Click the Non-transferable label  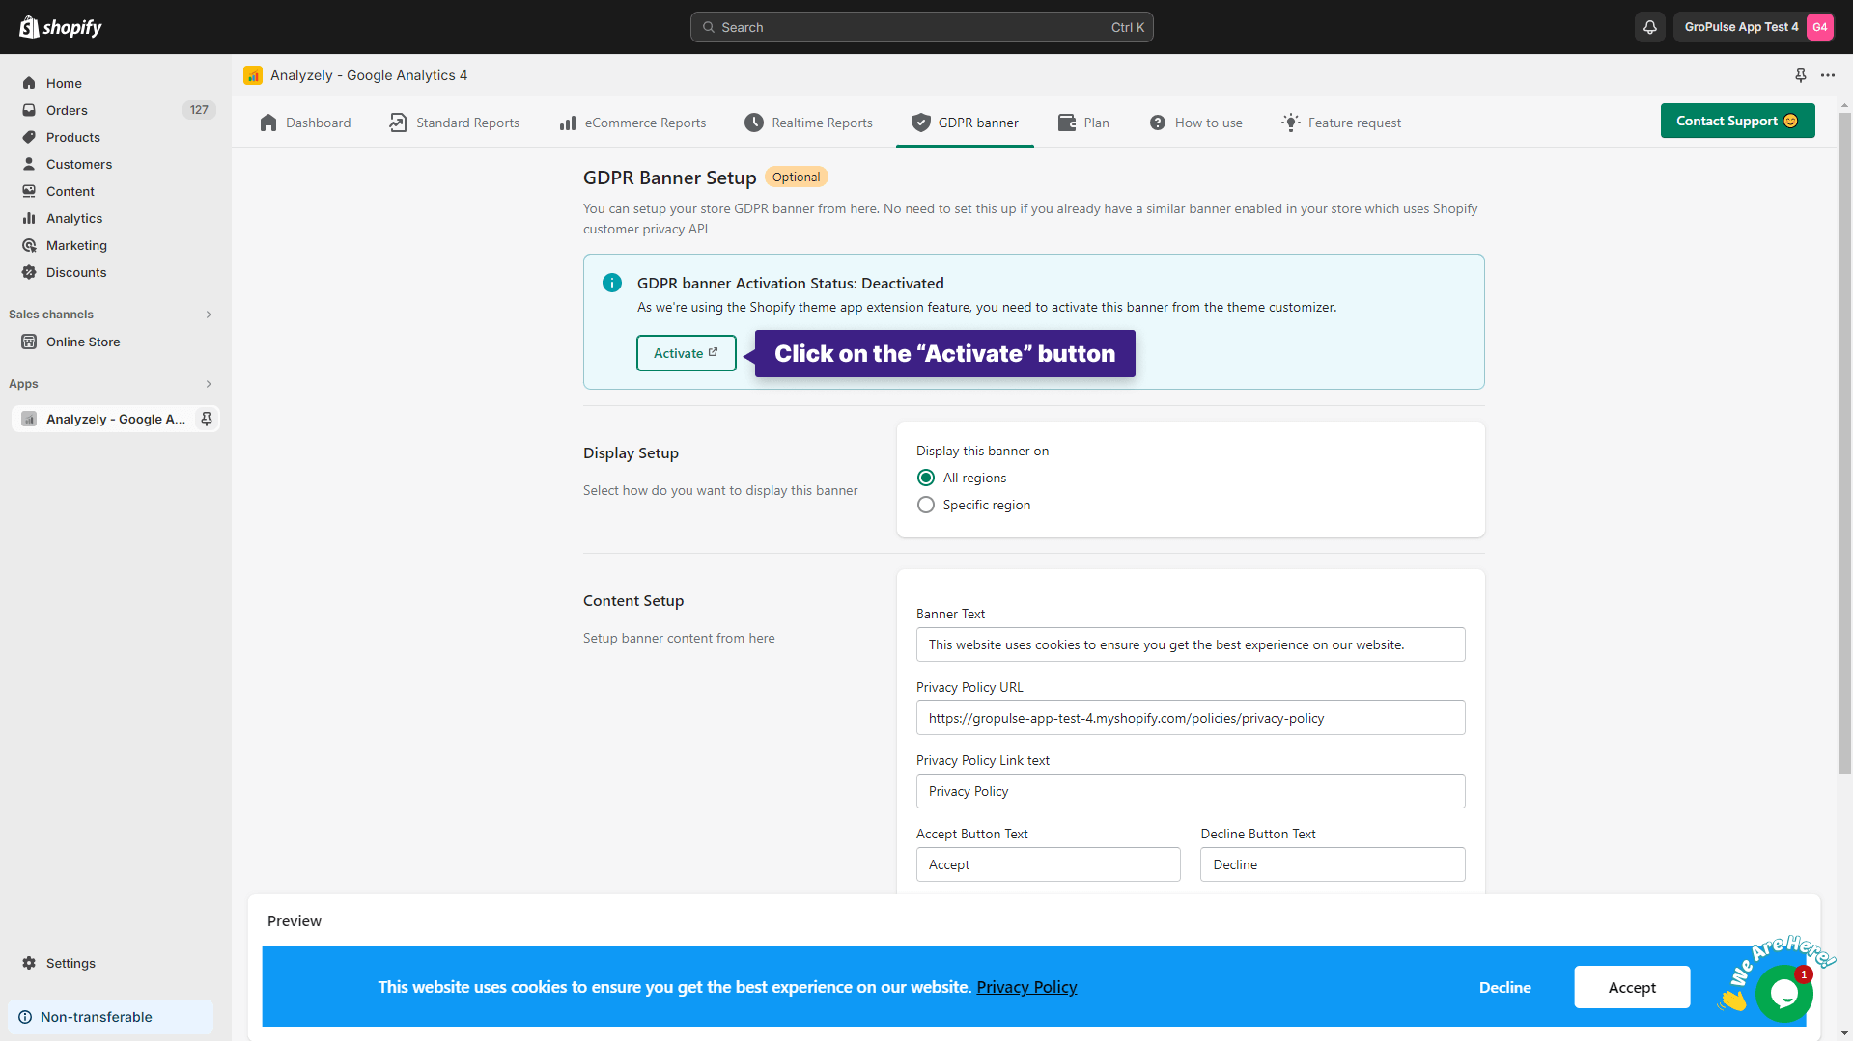coord(97,1017)
